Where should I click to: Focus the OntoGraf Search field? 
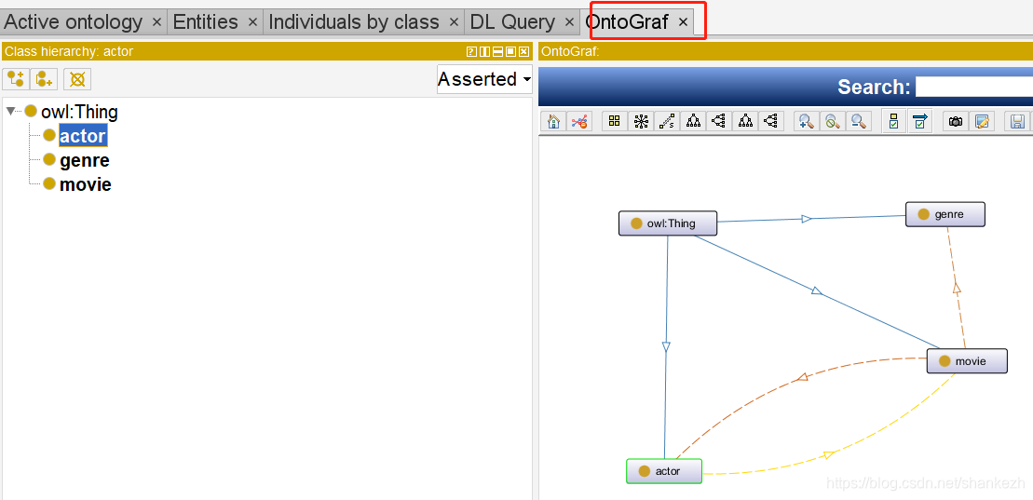pyautogui.click(x=973, y=87)
